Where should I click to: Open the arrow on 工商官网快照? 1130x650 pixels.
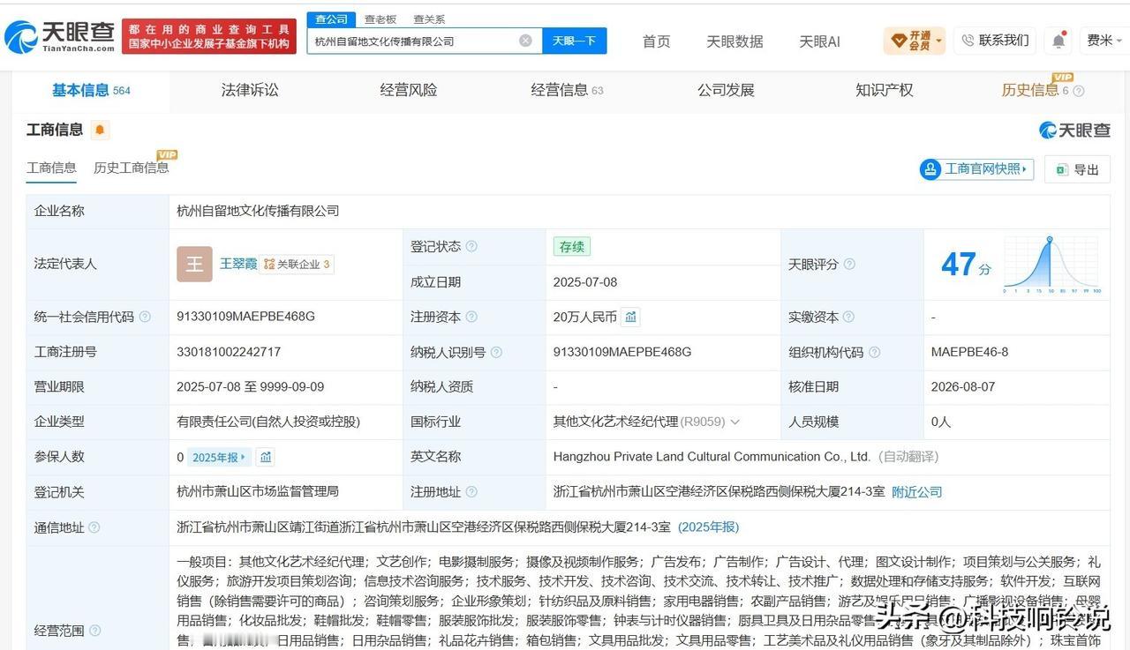1024,169
